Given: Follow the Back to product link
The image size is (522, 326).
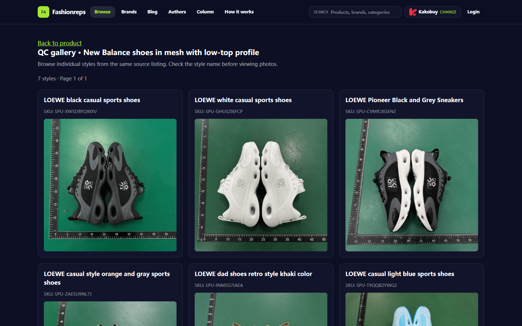Looking at the screenshot, I should [x=60, y=43].
